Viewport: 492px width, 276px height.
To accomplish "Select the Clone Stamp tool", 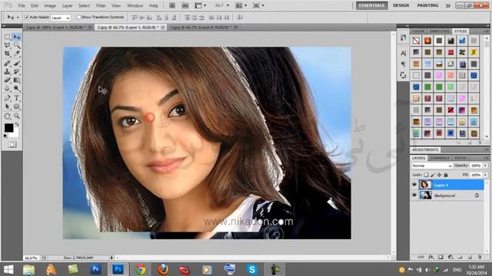I will click(x=7, y=71).
